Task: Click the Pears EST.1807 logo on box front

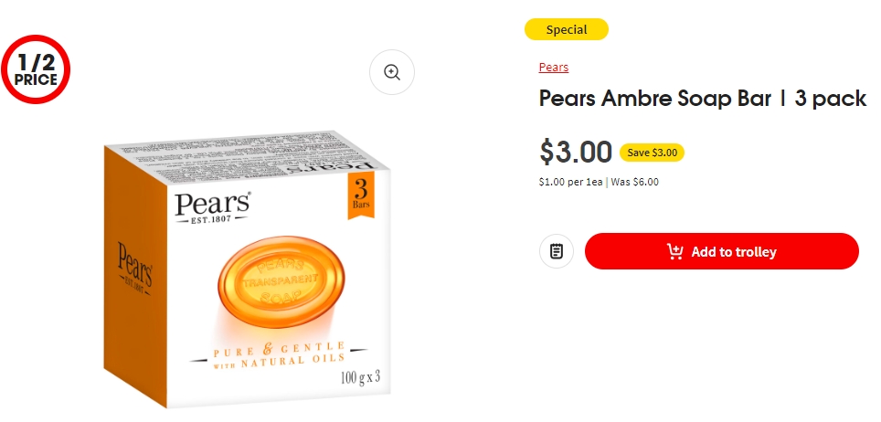Action: (x=212, y=207)
